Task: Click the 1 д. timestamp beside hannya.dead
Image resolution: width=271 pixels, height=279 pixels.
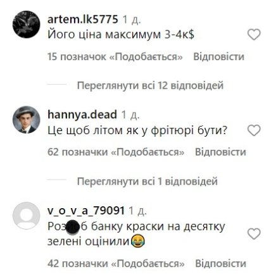Action: (x=130, y=115)
